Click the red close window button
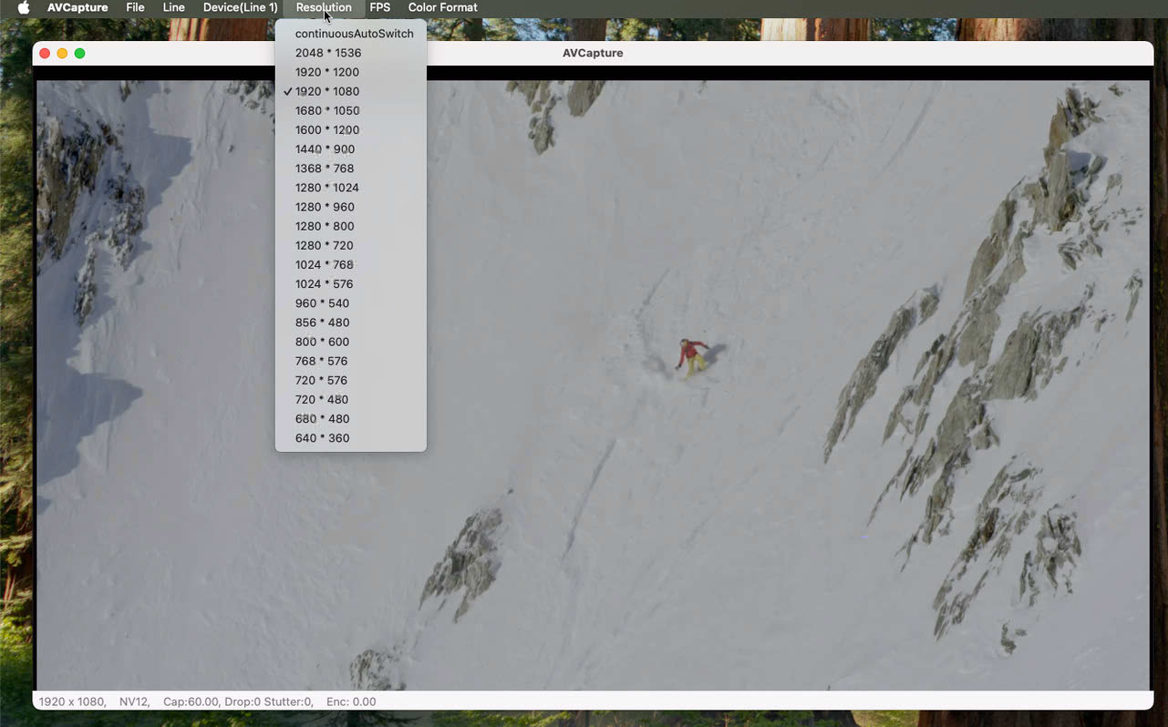Image resolution: width=1168 pixels, height=727 pixels. [x=45, y=54]
